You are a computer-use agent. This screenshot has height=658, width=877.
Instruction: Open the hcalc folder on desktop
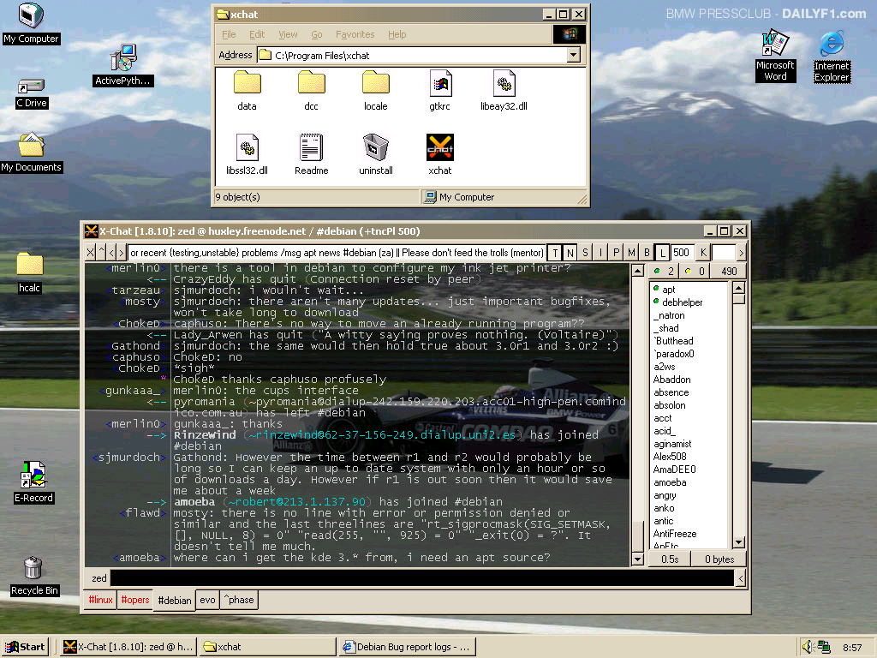[30, 265]
